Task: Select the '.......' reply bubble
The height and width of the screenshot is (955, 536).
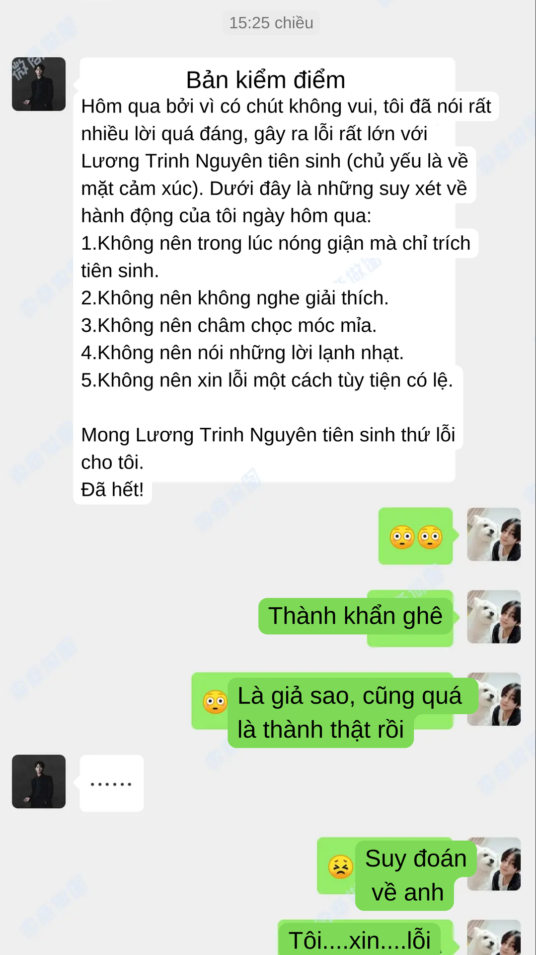Action: point(112,783)
